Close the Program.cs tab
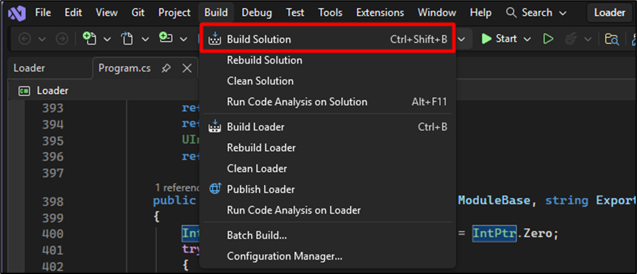The image size is (637, 274). tap(187, 69)
